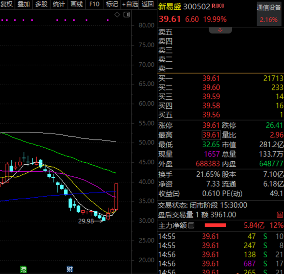Click the red 主力净额 bar
Screen dimensions: 284x274
[215, 225]
